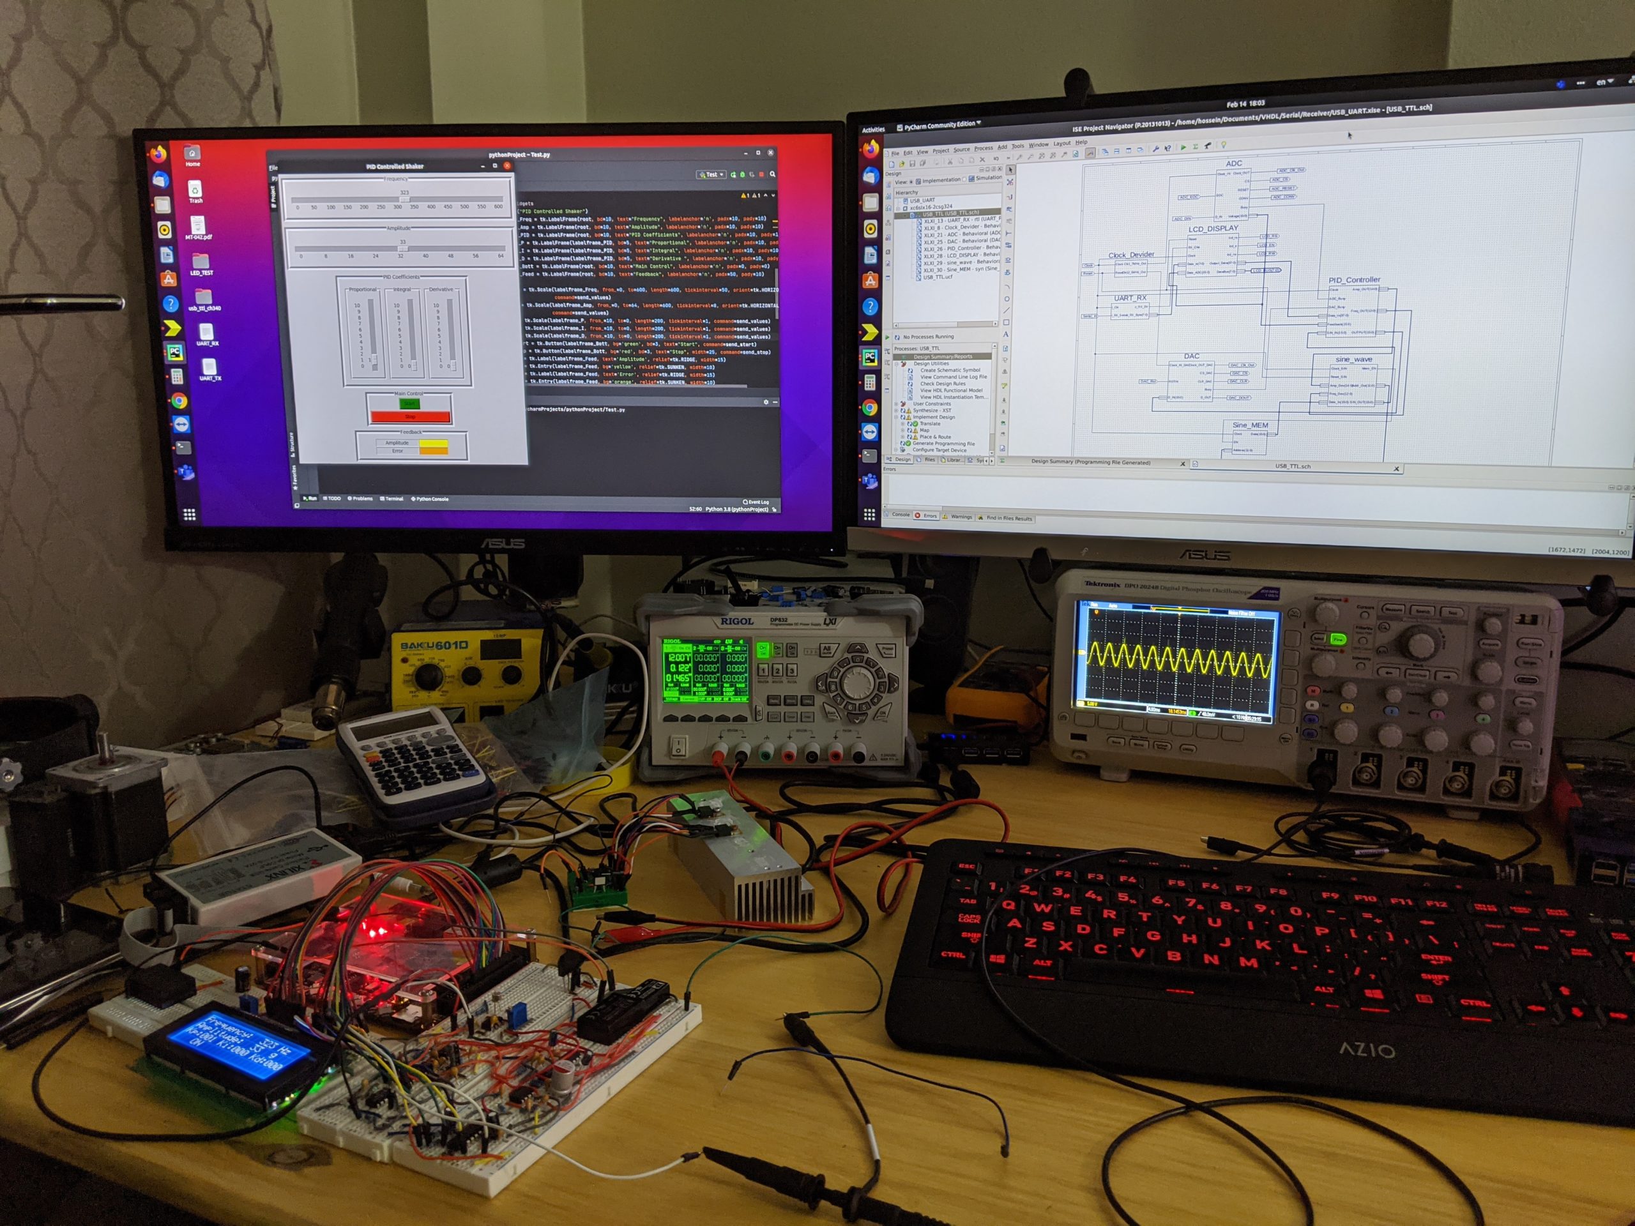Collapse the Design Utilities process group
Screen dimensions: 1635x1226
tap(897, 363)
